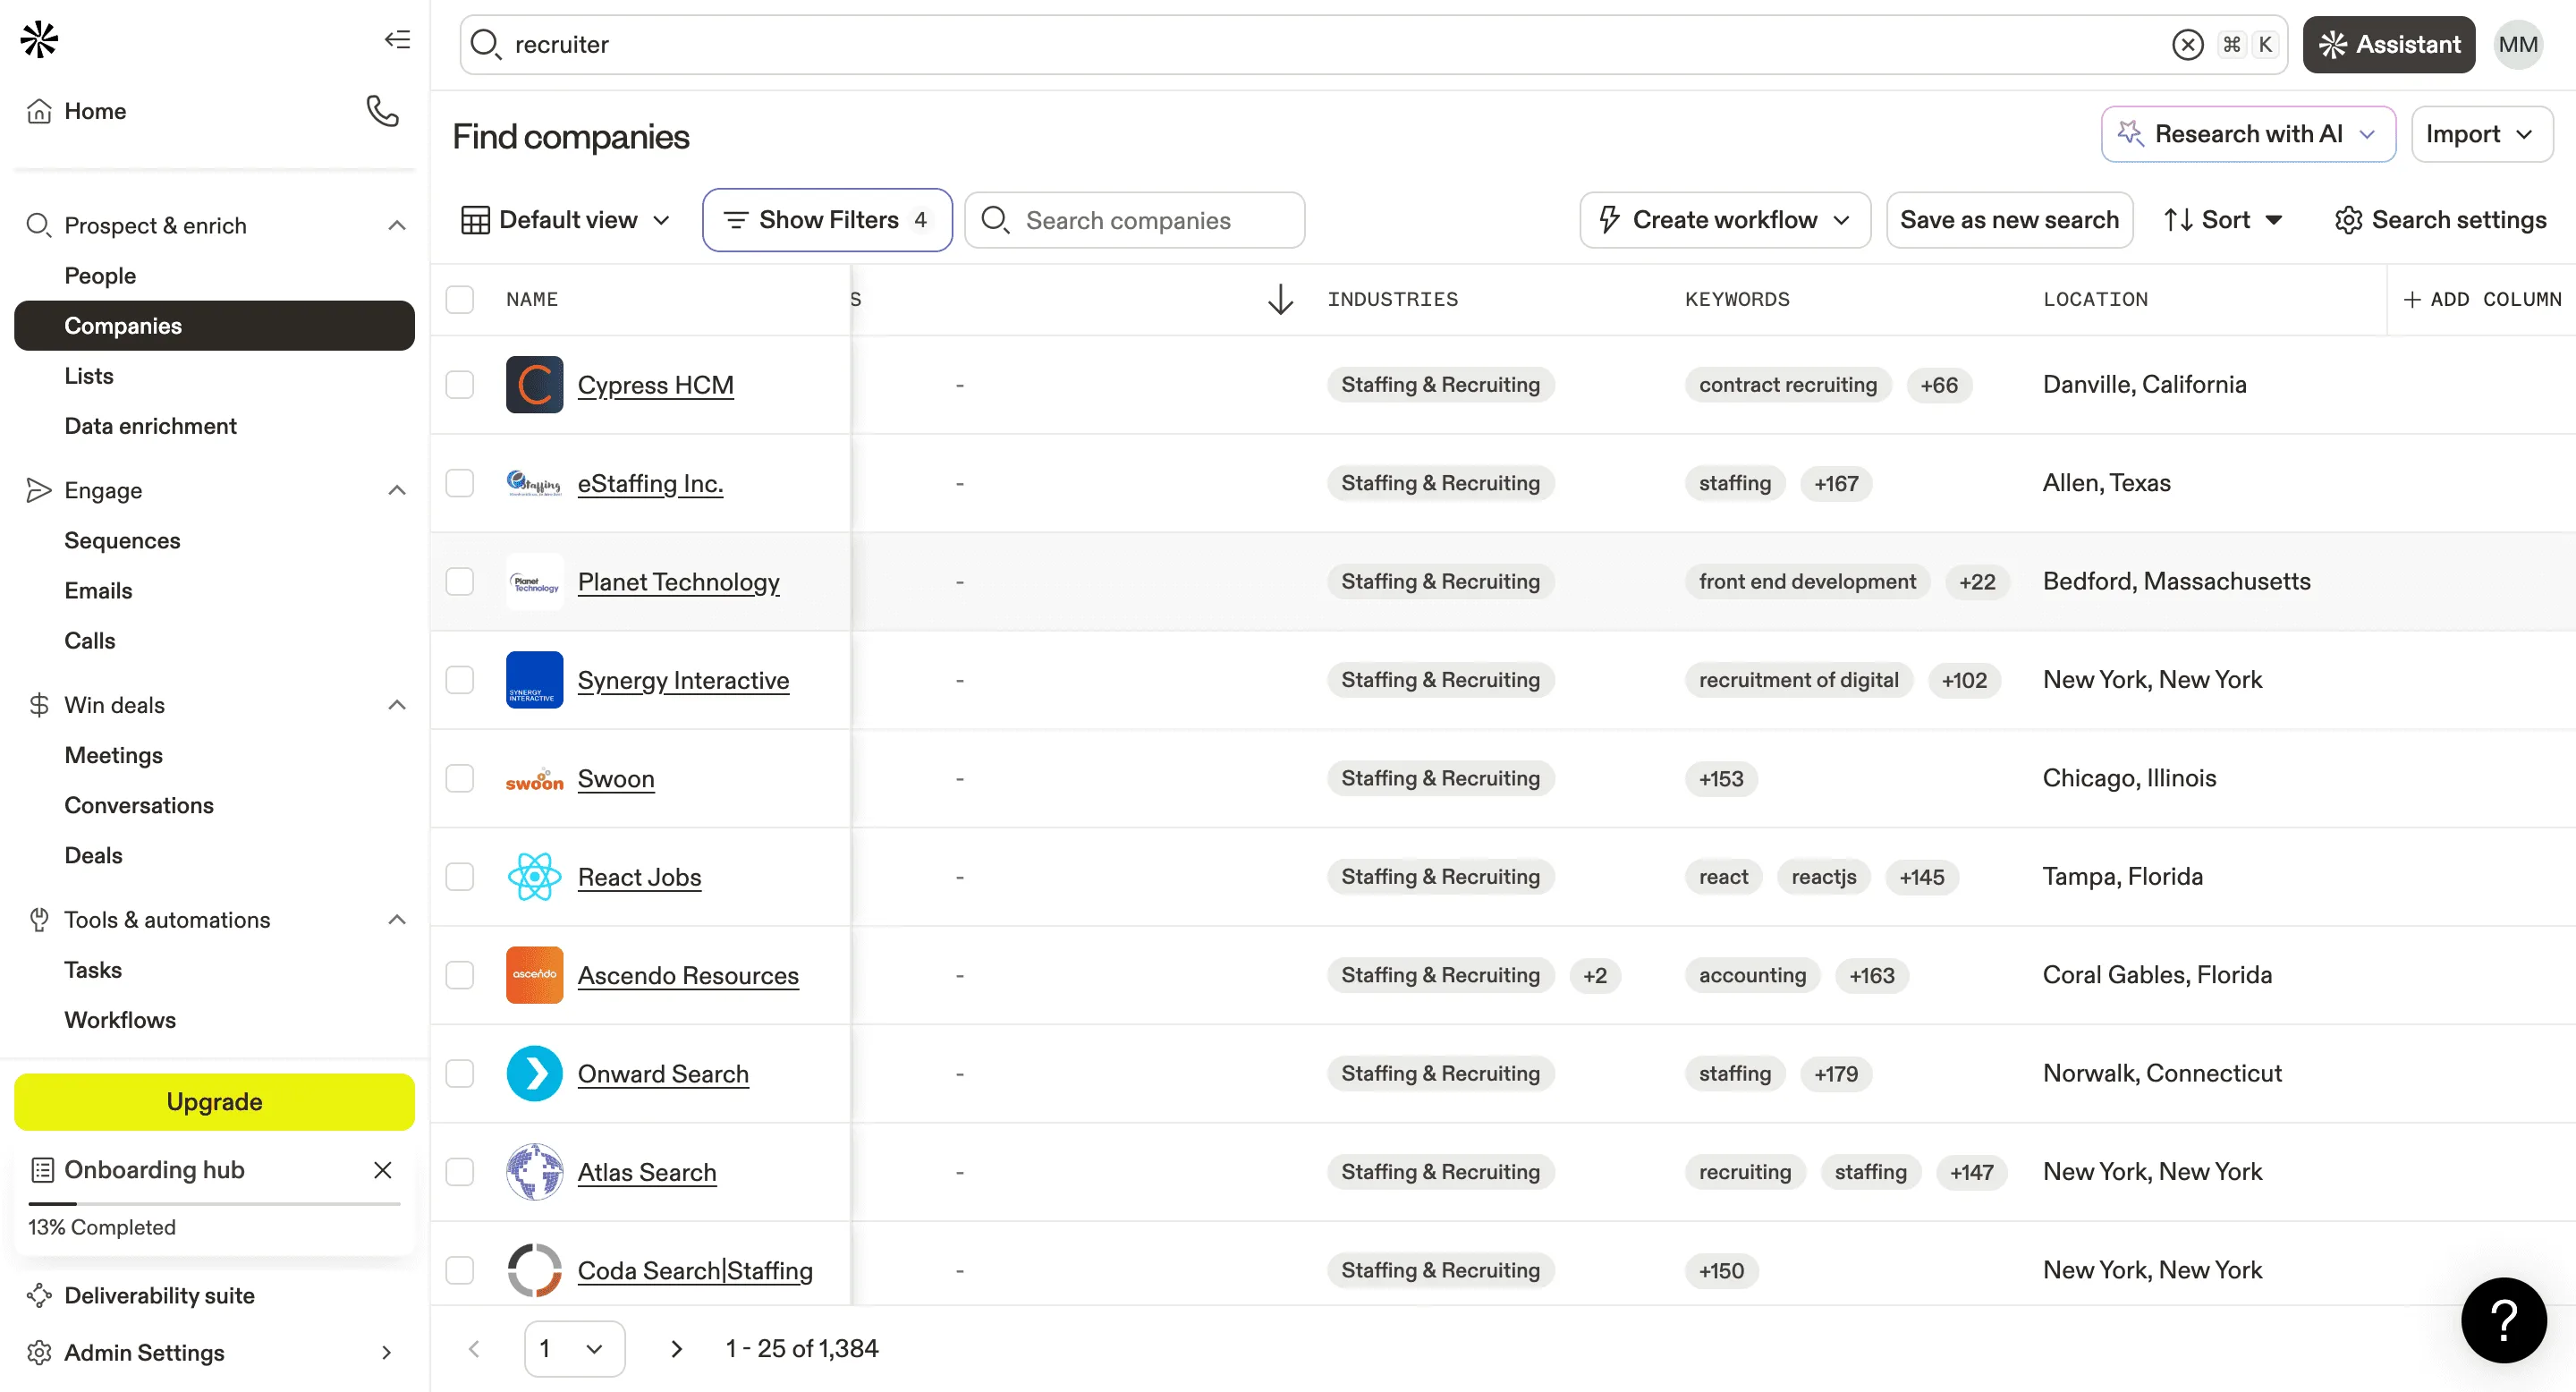The height and width of the screenshot is (1392, 2576).
Task: Switch to the People section
Action: coord(100,275)
